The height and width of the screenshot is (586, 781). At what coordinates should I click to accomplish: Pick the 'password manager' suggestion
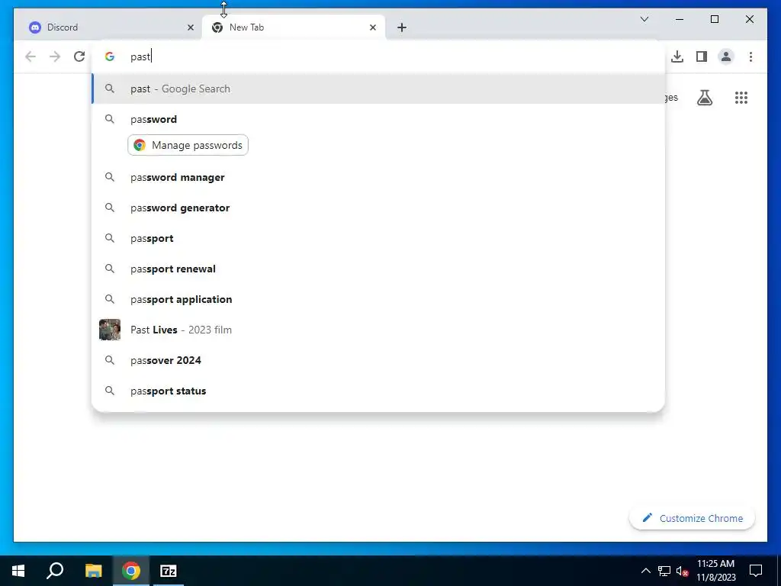(x=378, y=177)
